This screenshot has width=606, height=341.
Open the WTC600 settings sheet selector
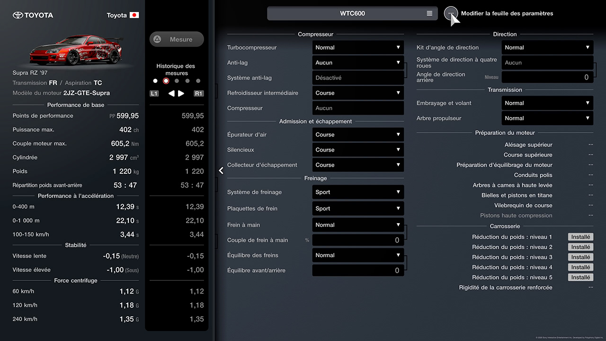352,13
